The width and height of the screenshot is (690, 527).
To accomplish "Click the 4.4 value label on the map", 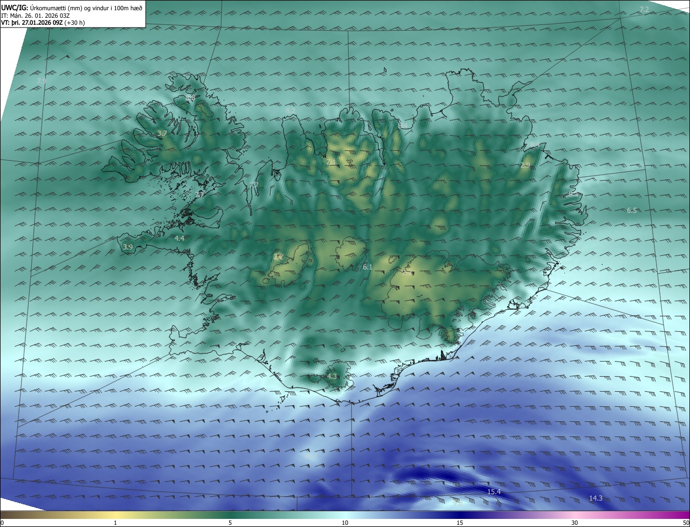I will (x=180, y=238).
